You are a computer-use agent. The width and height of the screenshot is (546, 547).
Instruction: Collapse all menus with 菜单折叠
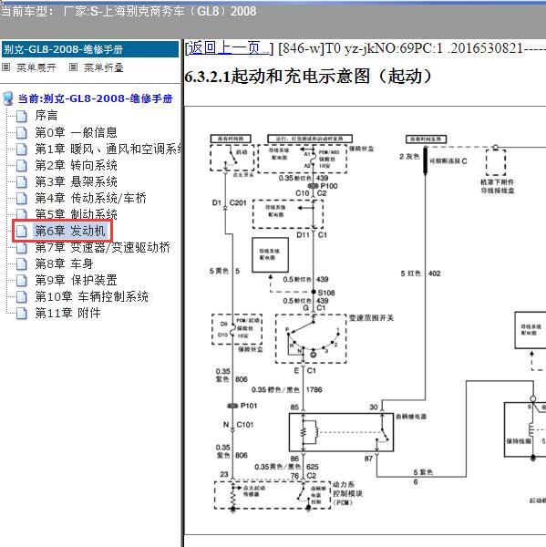coord(104,67)
